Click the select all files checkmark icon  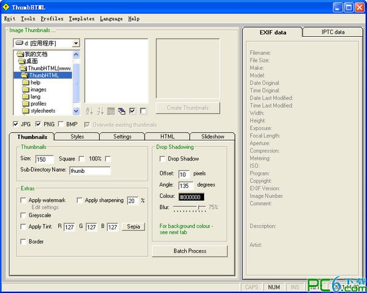pyautogui.click(x=132, y=111)
